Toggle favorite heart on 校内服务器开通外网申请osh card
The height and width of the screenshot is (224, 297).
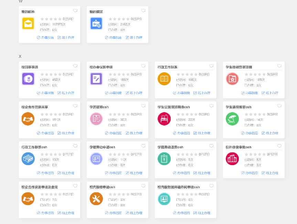pyautogui.click(x=211, y=186)
